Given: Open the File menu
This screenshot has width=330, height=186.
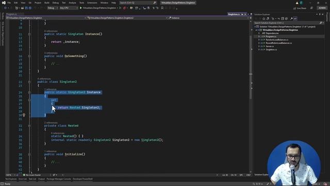Looking at the screenshot, I should tap(9, 3).
